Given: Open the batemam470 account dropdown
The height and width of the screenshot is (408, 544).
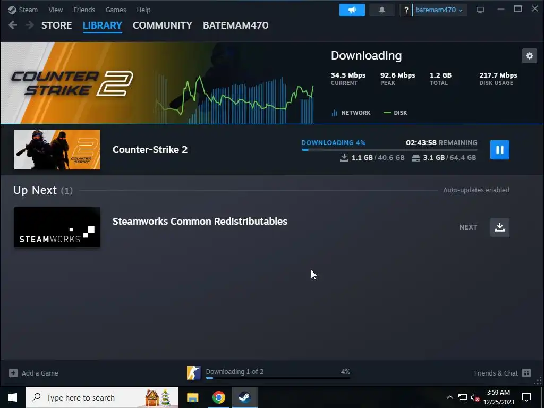Looking at the screenshot, I should pos(439,10).
